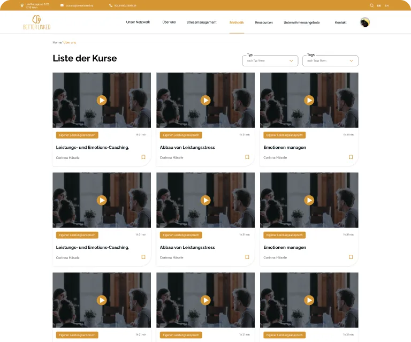Open the Typ filter dropdown

[270, 60]
